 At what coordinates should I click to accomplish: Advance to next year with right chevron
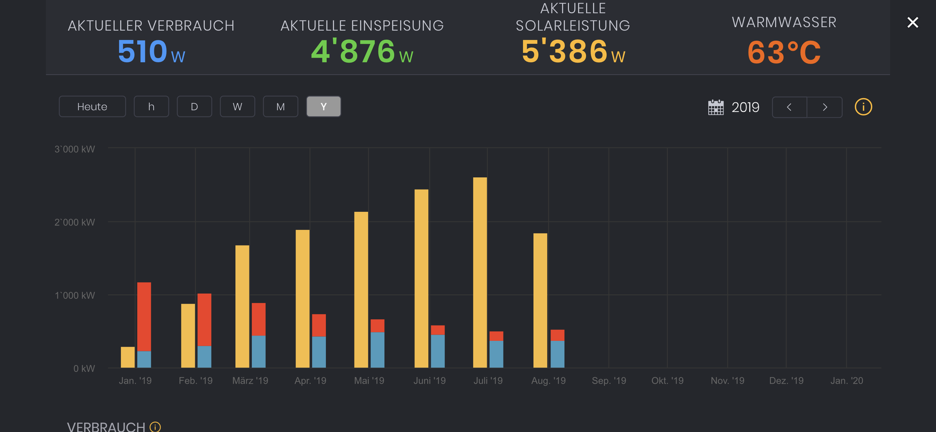pyautogui.click(x=825, y=107)
